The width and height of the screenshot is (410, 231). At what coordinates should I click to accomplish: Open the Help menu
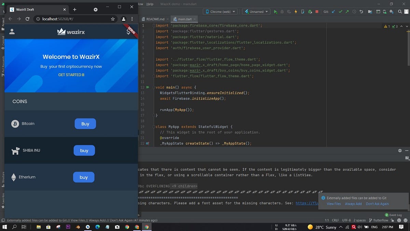pyautogui.click(x=149, y=4)
